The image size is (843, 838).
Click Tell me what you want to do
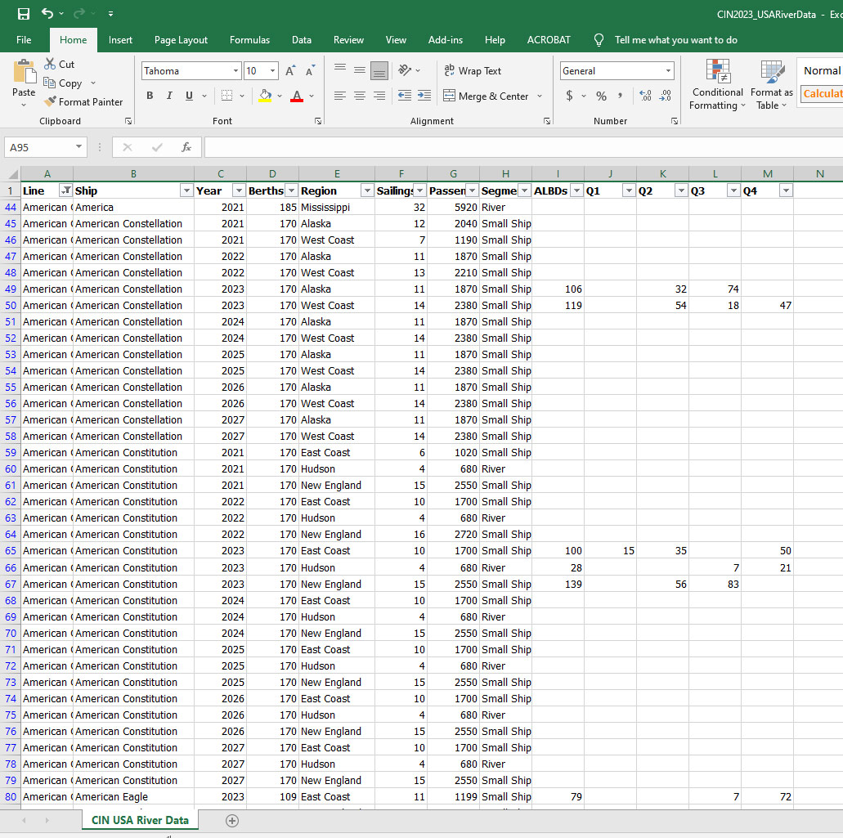click(x=676, y=40)
